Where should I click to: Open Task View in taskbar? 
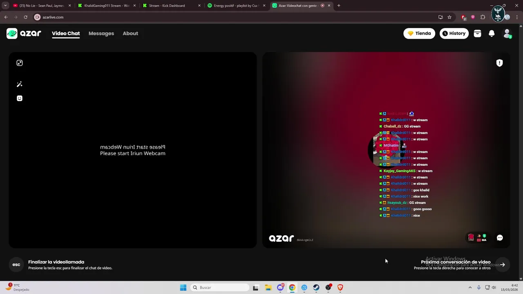coord(256,287)
